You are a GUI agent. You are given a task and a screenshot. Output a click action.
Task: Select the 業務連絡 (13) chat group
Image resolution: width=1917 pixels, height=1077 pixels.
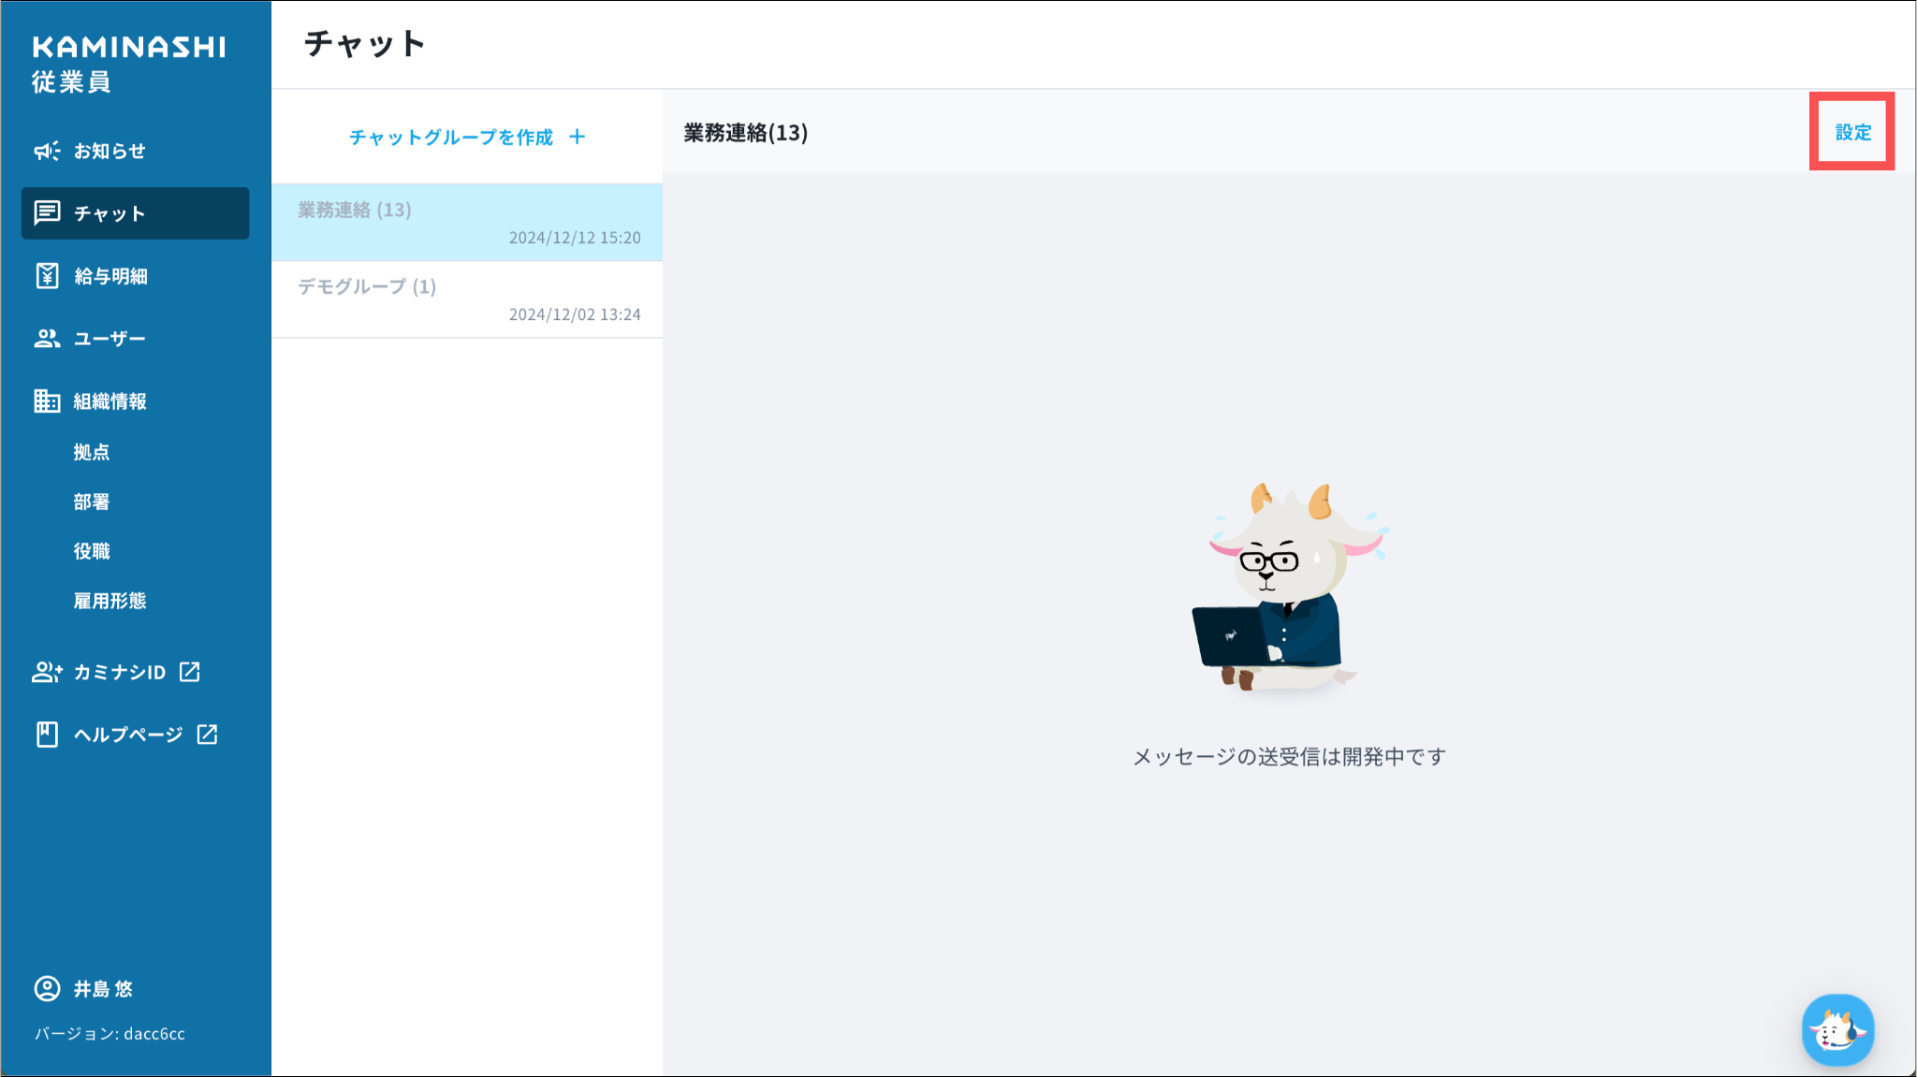click(x=466, y=223)
